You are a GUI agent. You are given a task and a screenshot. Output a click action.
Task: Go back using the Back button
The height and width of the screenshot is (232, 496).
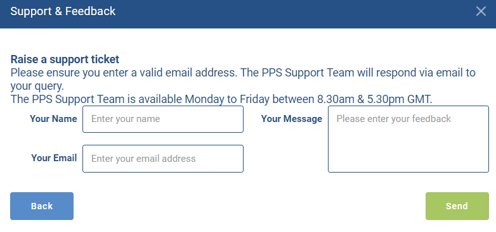[x=42, y=206]
